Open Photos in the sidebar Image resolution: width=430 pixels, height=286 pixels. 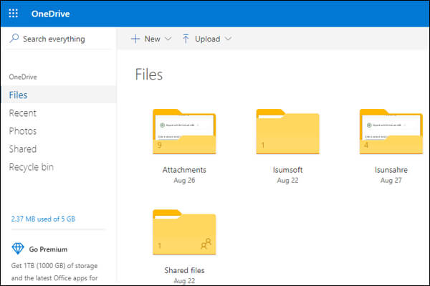tap(23, 131)
